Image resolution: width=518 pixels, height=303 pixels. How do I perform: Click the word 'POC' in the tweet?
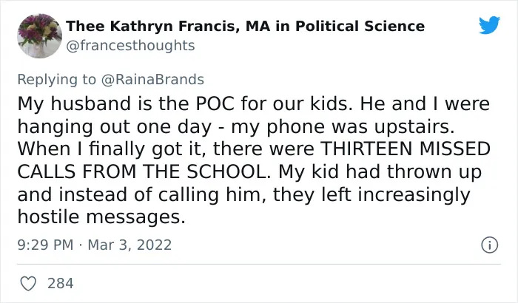click(x=215, y=104)
